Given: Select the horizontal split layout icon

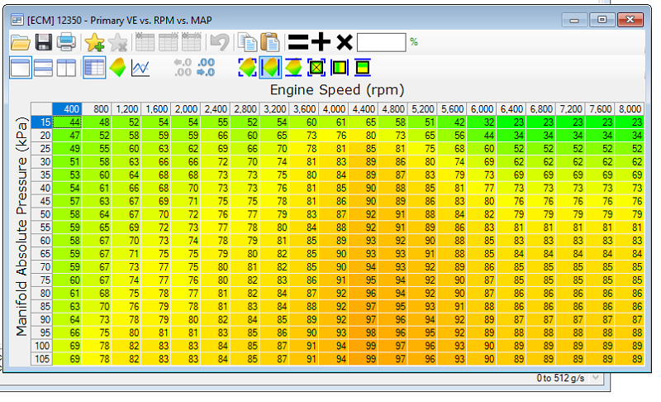Looking at the screenshot, I should 43,68.
